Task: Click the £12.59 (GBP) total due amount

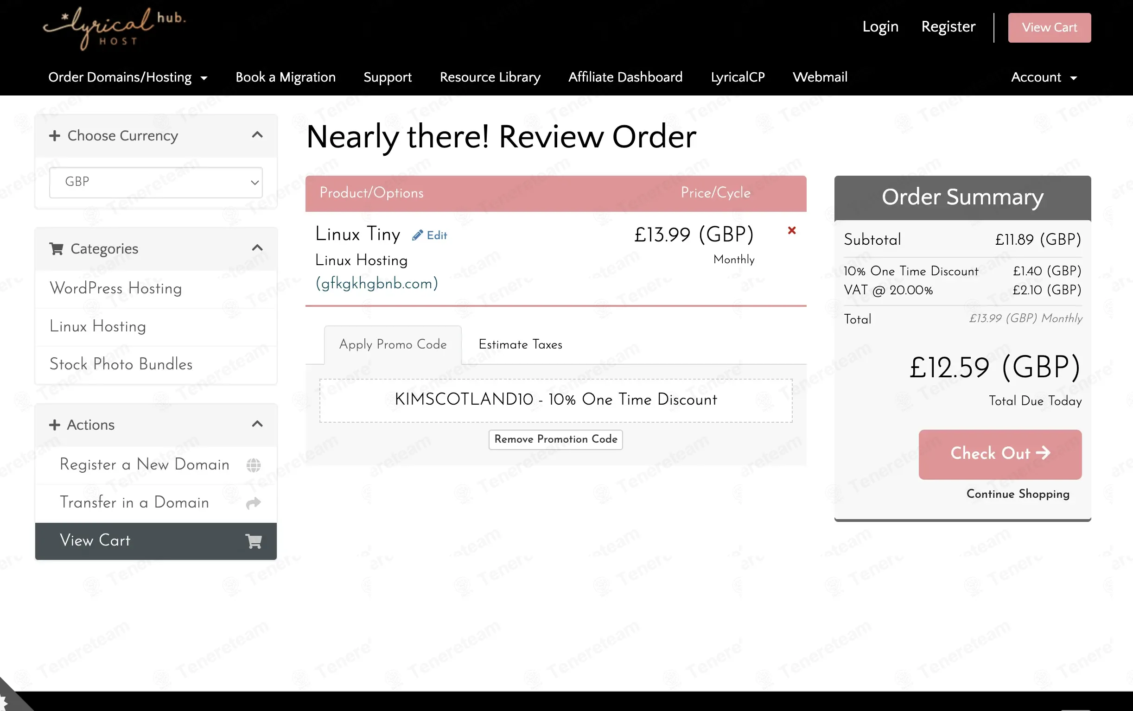Action: pyautogui.click(x=995, y=368)
